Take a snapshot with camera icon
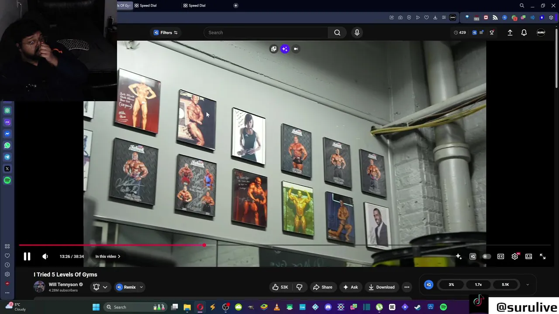This screenshot has height=314, width=559. click(400, 17)
